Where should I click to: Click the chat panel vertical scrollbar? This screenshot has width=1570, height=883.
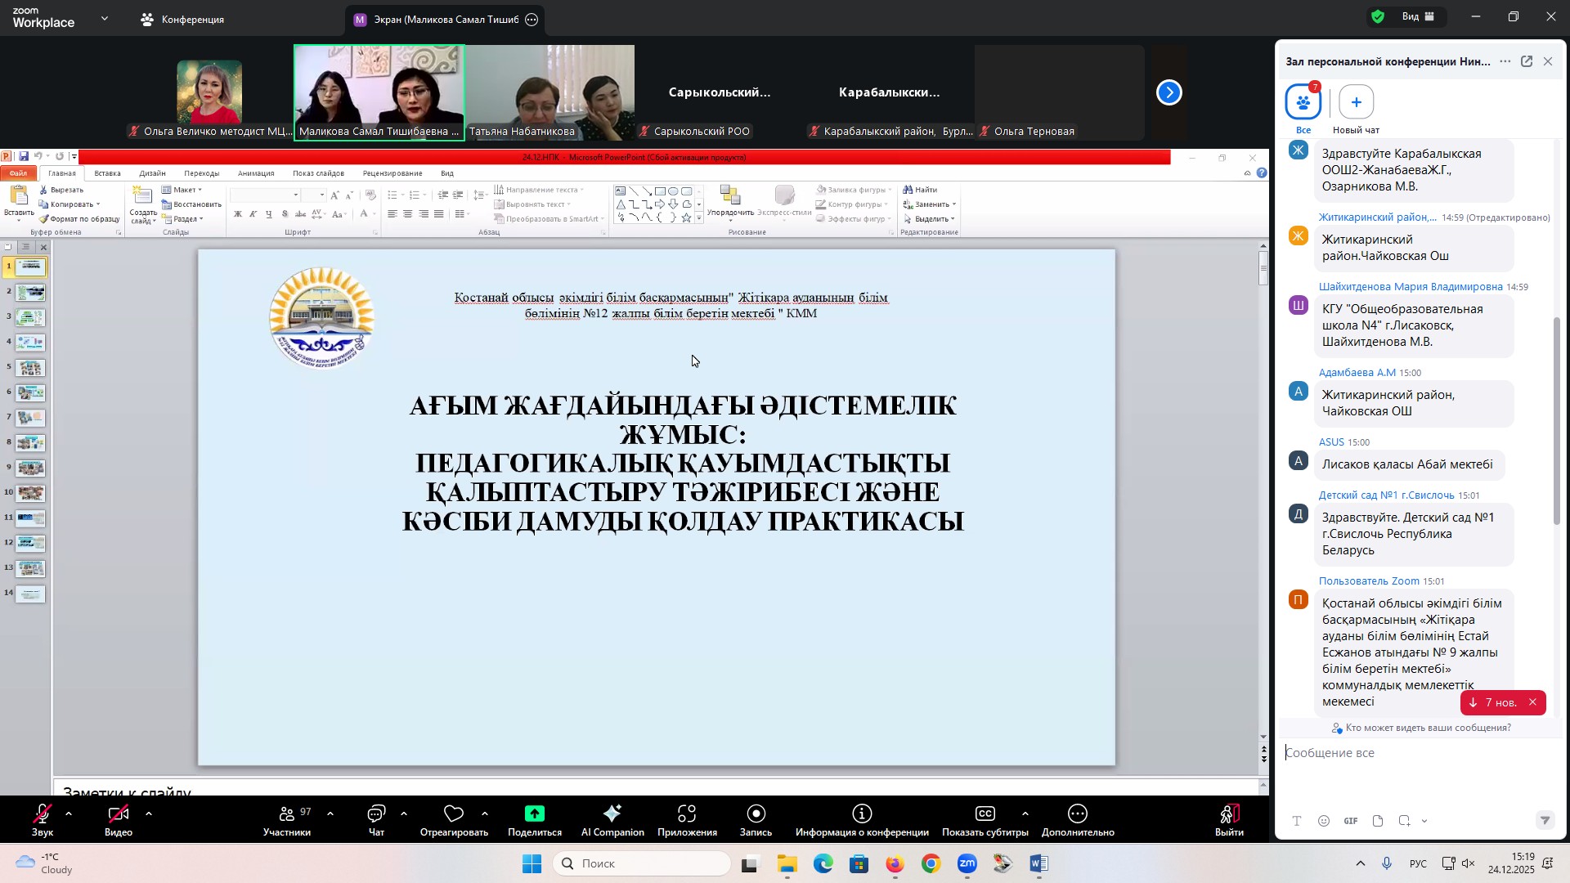point(1558,421)
